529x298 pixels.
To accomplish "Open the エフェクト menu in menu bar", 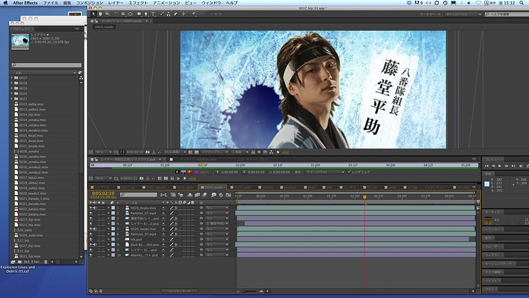I will (138, 3).
